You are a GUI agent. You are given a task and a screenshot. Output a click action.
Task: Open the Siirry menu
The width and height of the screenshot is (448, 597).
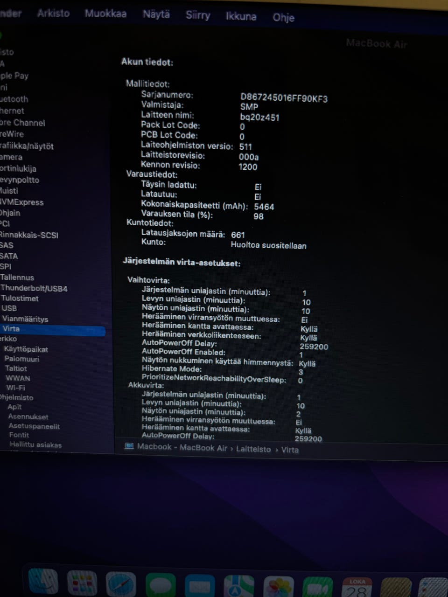click(x=198, y=15)
